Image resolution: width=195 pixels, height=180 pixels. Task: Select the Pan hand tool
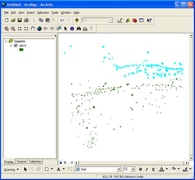32,29
